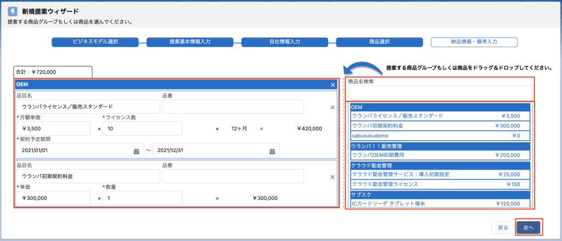This screenshot has width=562, height=241.
Task: Click the 合計：￥720,000 total box
Action: tap(53, 72)
